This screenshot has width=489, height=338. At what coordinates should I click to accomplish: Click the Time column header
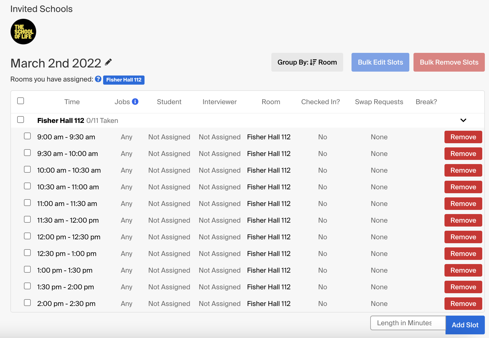72,102
